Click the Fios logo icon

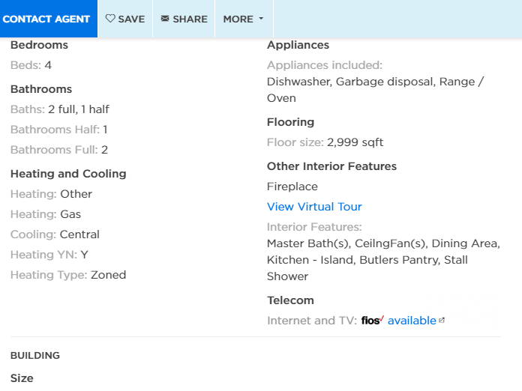372,321
